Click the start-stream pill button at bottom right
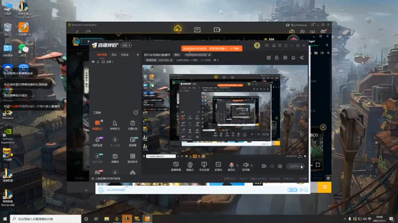The width and height of the screenshot is (398, 223). [295, 167]
